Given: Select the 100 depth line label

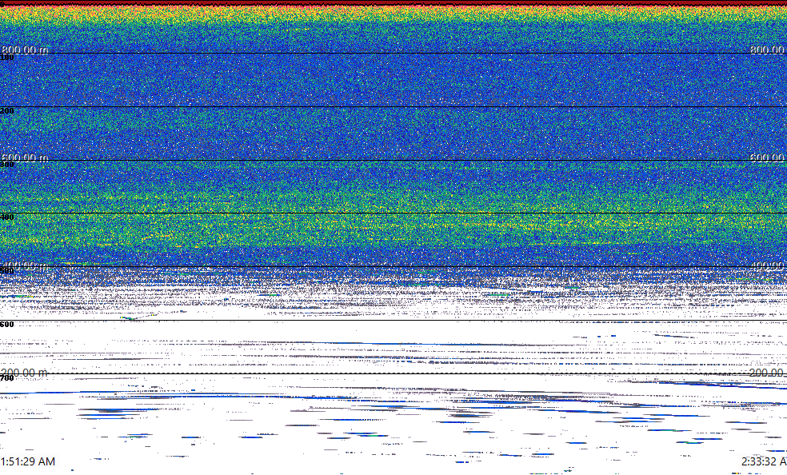Looking at the screenshot, I should [7, 58].
